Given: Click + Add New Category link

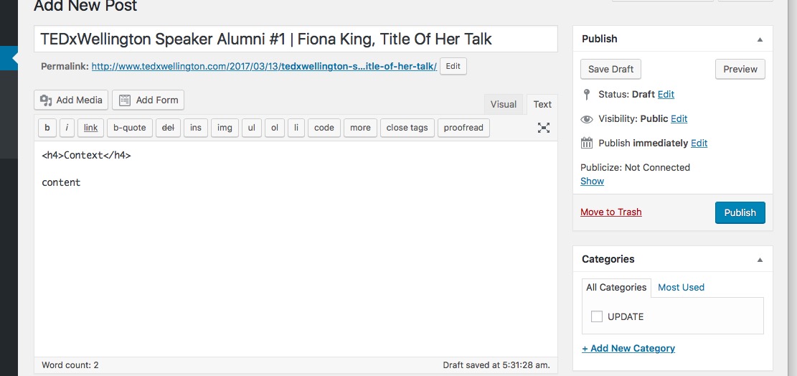Looking at the screenshot, I should [628, 348].
